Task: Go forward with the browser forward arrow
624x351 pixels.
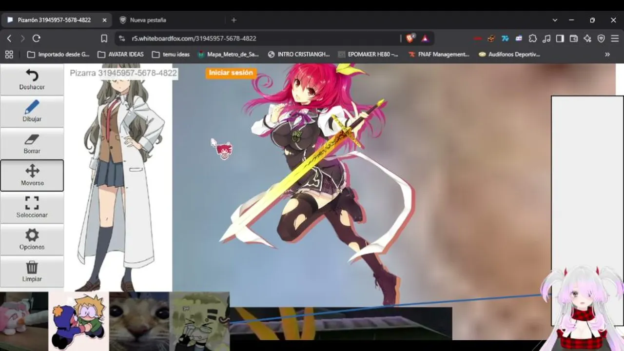Action: tap(22, 39)
